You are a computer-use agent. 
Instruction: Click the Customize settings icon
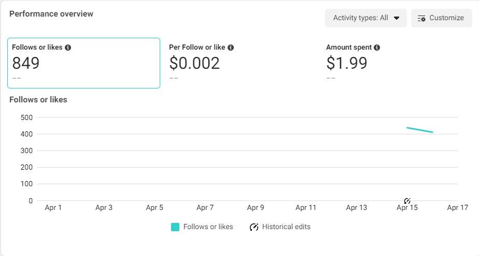click(x=421, y=18)
